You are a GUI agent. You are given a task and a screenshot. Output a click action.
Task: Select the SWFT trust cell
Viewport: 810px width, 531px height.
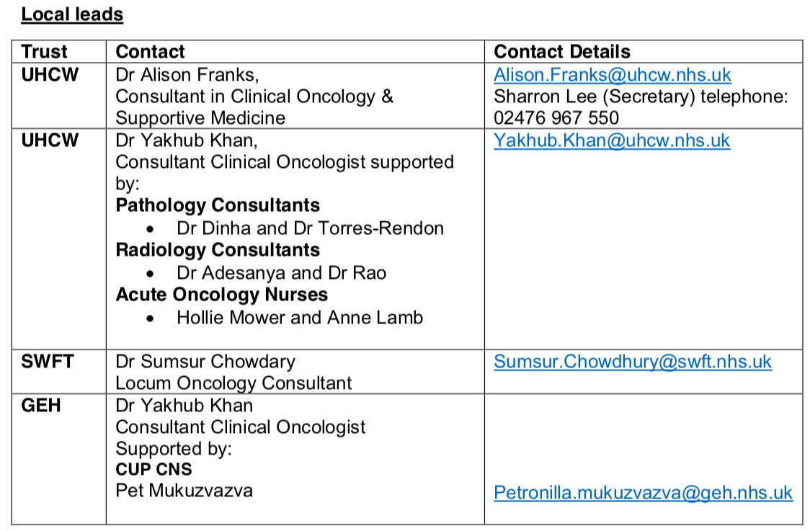tap(48, 361)
